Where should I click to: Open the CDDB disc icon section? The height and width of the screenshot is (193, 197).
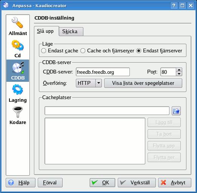[18, 71]
